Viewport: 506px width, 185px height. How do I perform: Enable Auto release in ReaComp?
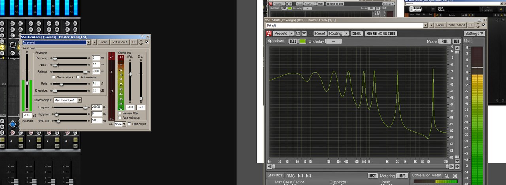78,77
